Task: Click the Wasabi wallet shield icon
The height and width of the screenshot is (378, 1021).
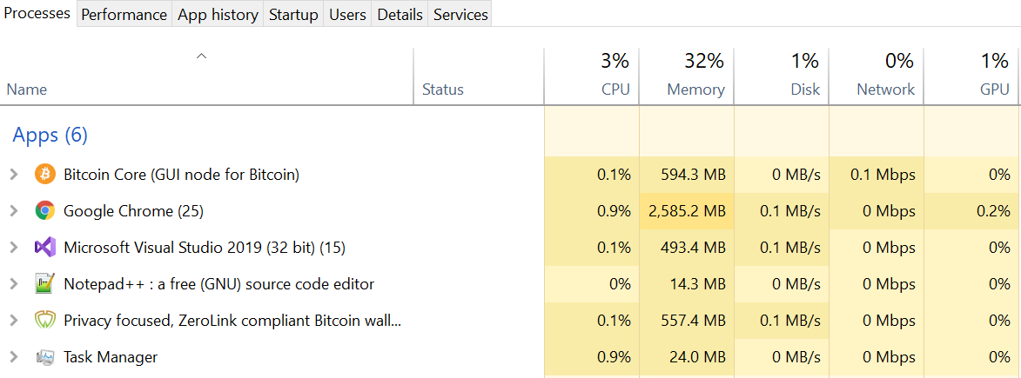Action: click(44, 320)
